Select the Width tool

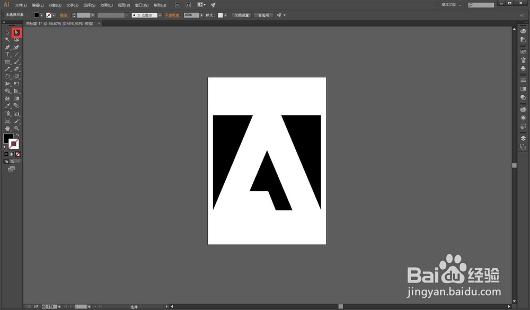coord(7,84)
